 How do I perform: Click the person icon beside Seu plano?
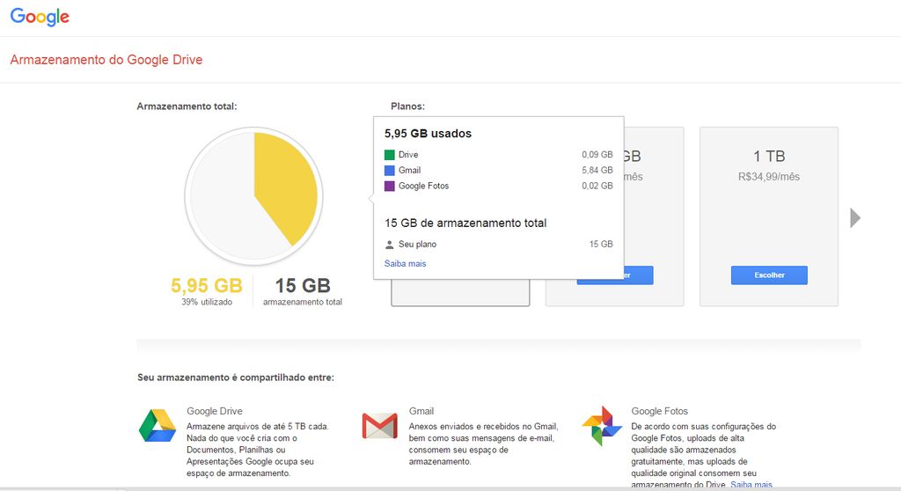[x=390, y=245]
